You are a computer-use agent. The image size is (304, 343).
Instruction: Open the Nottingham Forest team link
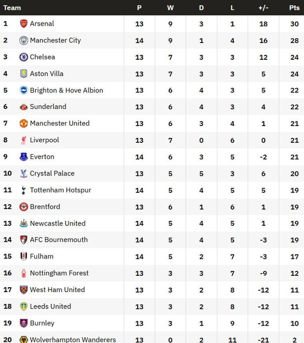(59, 273)
